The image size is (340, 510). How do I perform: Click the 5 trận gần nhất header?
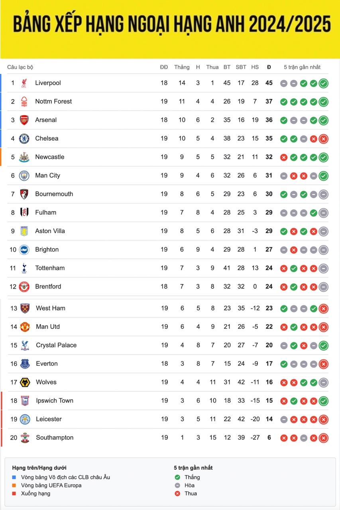click(302, 67)
